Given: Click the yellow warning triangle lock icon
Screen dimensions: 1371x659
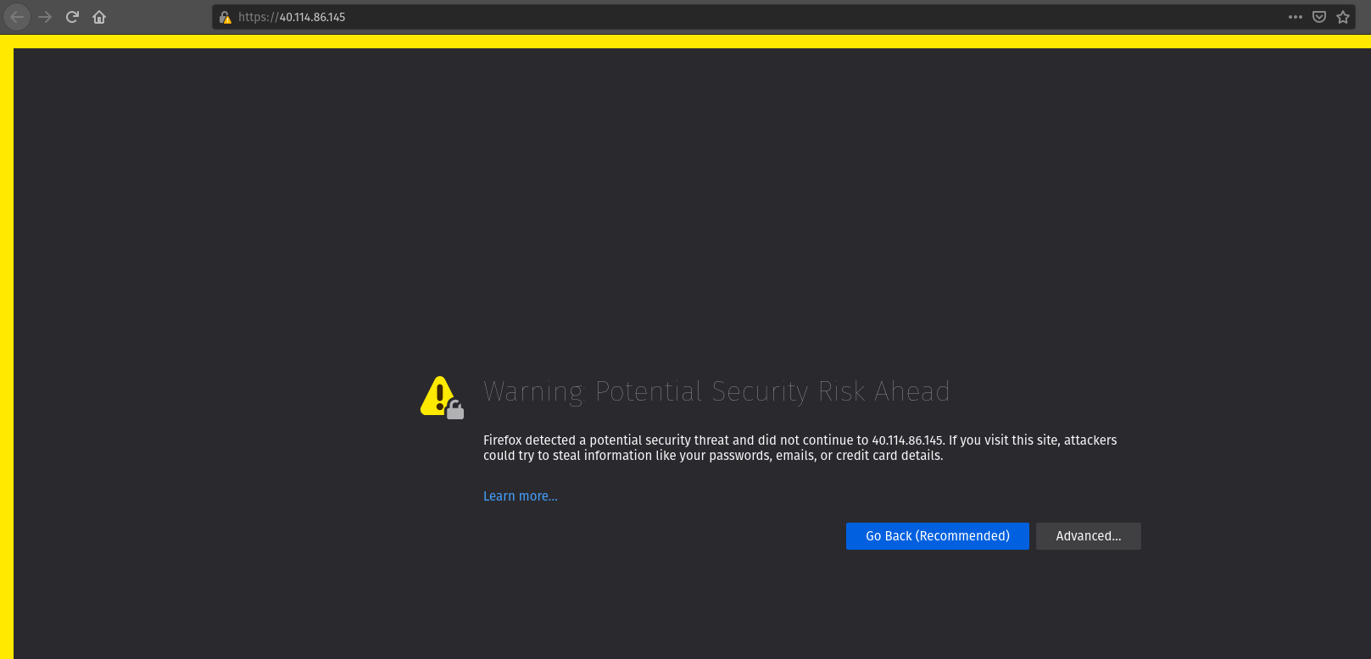Looking at the screenshot, I should [442, 397].
